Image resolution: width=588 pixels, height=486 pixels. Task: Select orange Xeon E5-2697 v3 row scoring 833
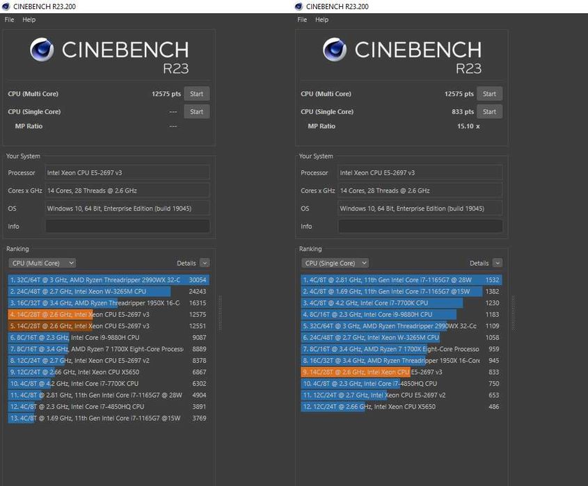click(402, 372)
